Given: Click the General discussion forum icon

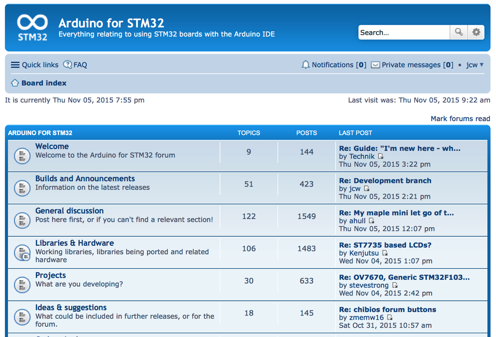Looking at the screenshot, I should (22, 220).
